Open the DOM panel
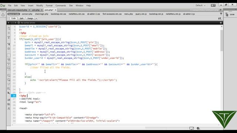Viewport: 237px width, 133px height. [x=230, y=14]
